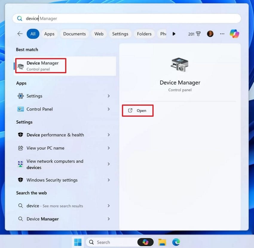254x248 pixels.
Task: Click the taskbar Search box
Action: click(x=120, y=242)
